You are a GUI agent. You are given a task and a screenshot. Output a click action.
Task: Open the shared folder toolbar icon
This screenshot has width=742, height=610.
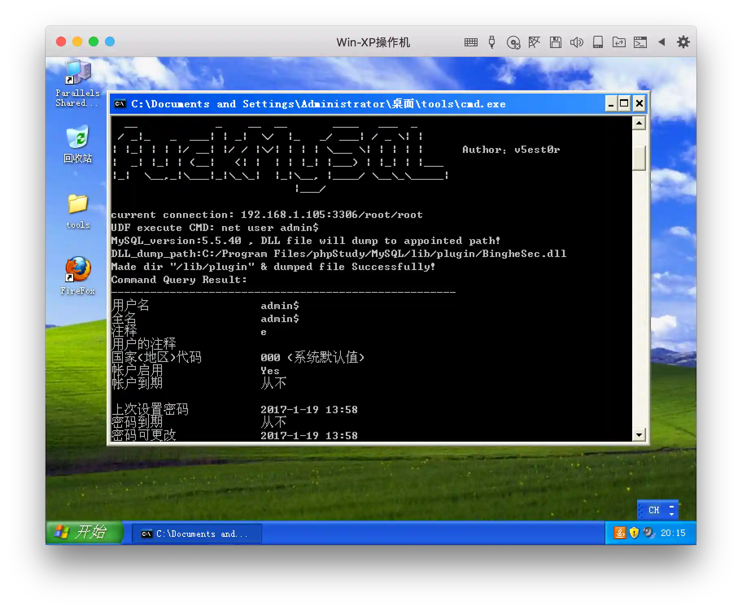(x=619, y=42)
